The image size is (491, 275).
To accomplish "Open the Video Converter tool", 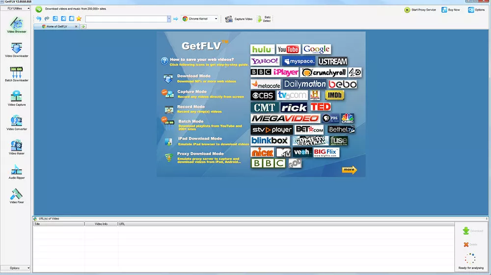I will [x=16, y=123].
